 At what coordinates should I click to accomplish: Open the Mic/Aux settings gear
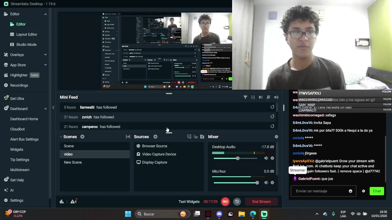click(272, 182)
